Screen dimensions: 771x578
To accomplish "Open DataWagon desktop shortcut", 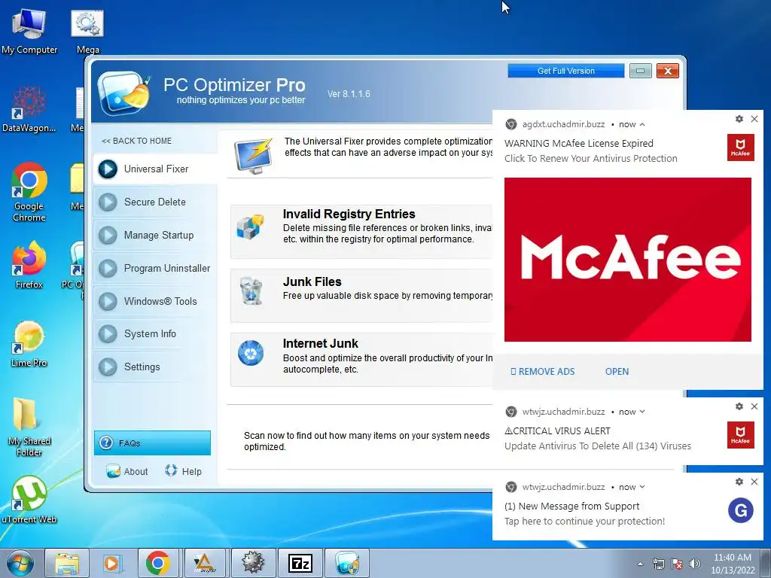I will click(29, 108).
